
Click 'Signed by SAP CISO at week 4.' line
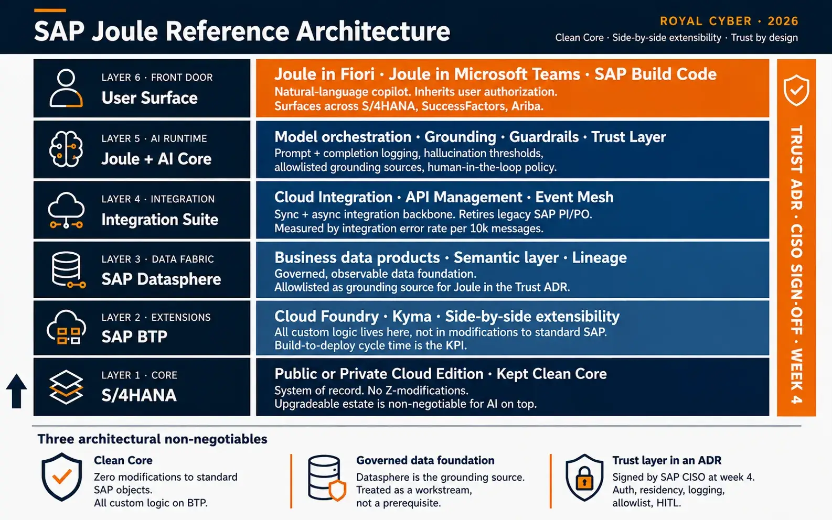[x=684, y=477]
